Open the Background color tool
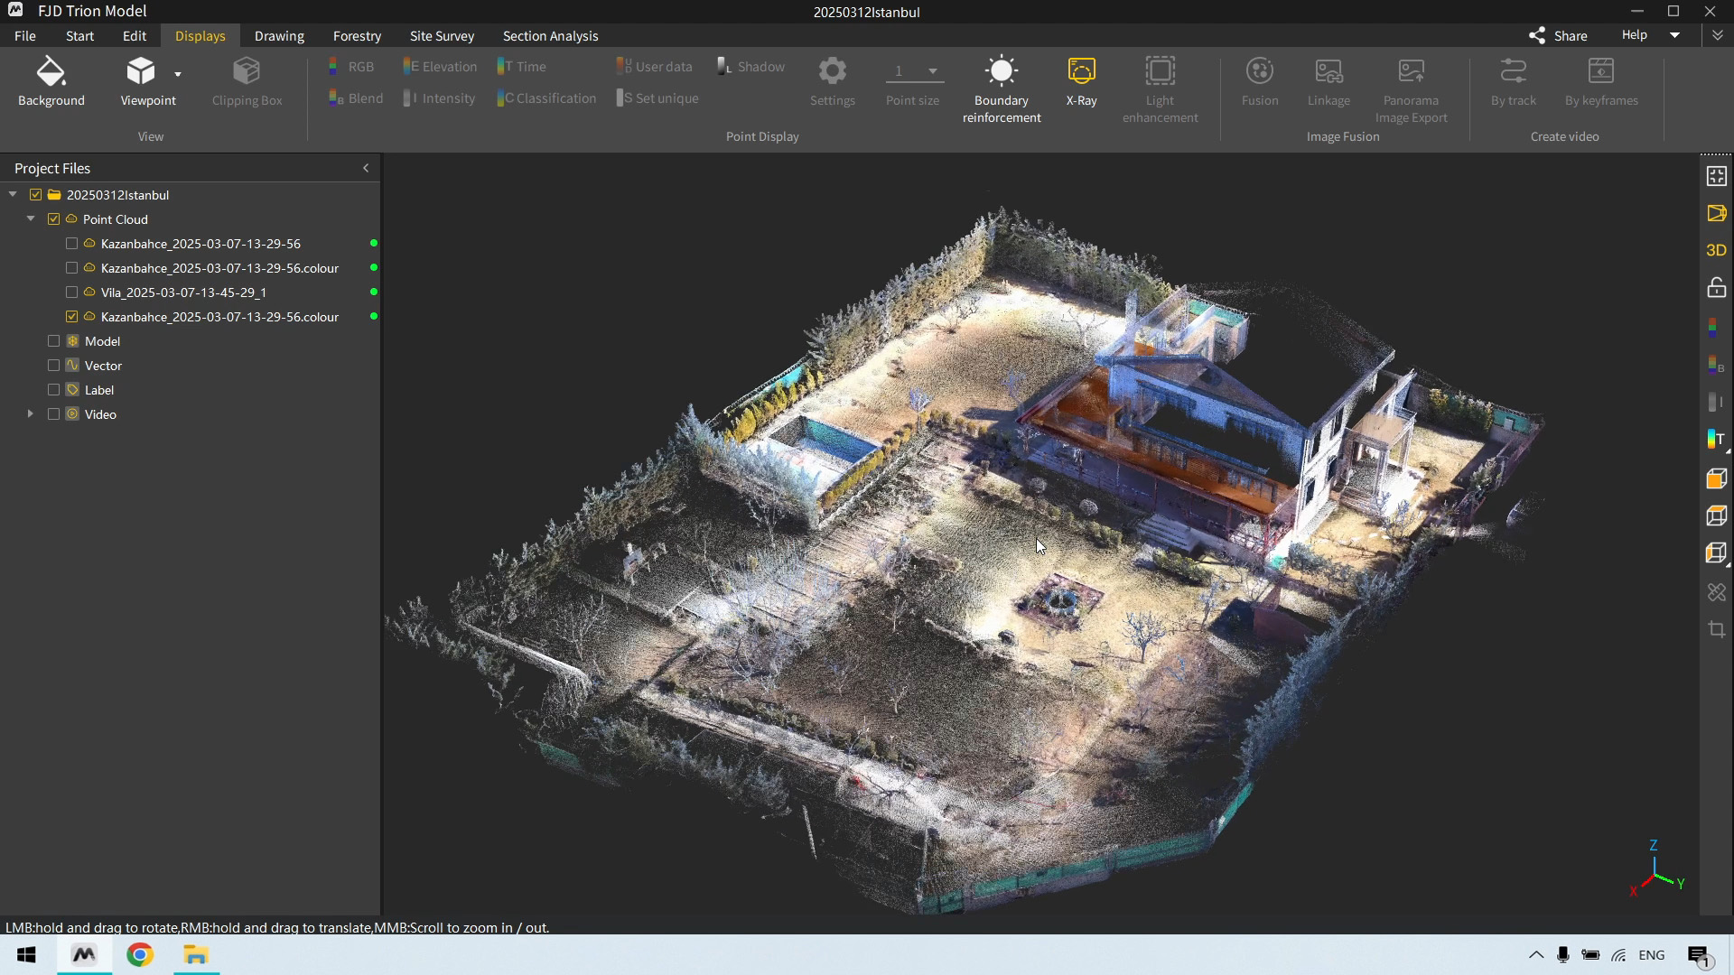Screen dimensions: 1734x975 coord(51,81)
